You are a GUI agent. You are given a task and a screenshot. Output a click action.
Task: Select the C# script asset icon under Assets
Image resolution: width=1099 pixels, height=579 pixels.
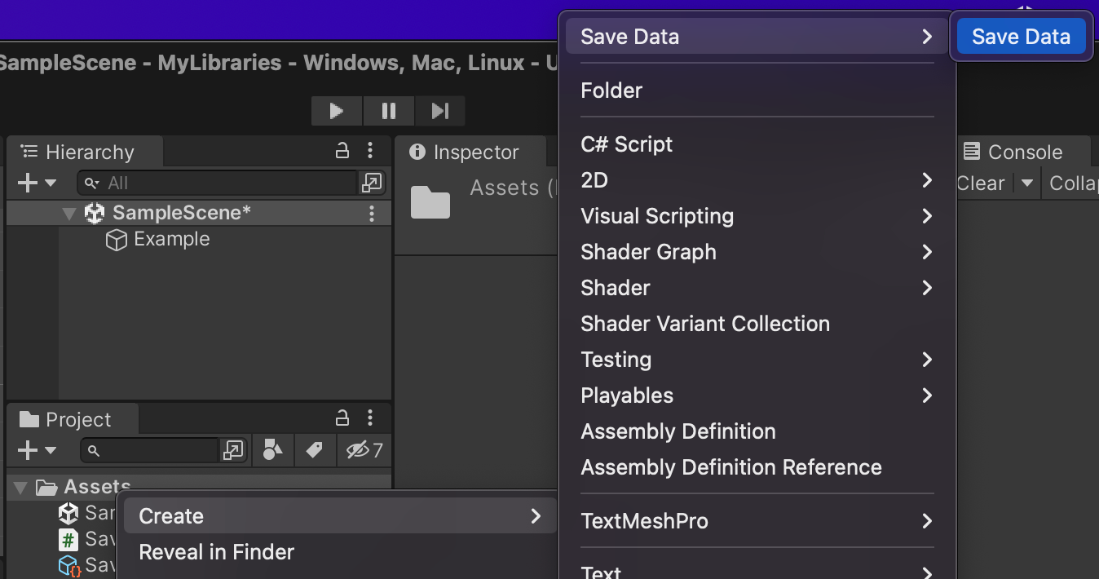click(68, 539)
